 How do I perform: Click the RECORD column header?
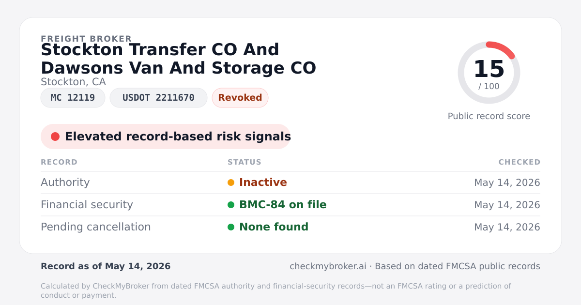click(x=59, y=162)
